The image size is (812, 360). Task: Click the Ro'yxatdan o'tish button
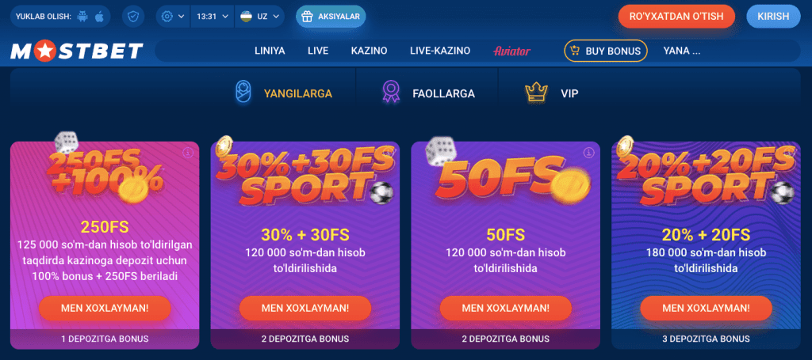click(676, 17)
